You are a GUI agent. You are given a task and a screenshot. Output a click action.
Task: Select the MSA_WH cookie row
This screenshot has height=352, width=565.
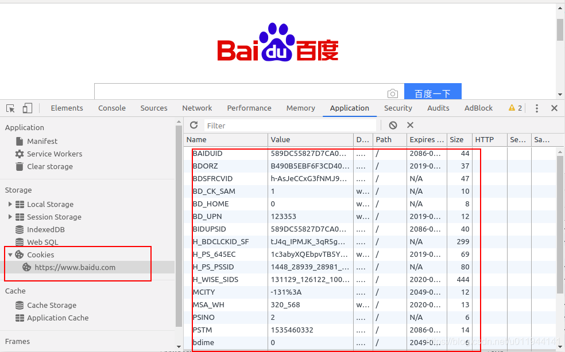coord(370,304)
